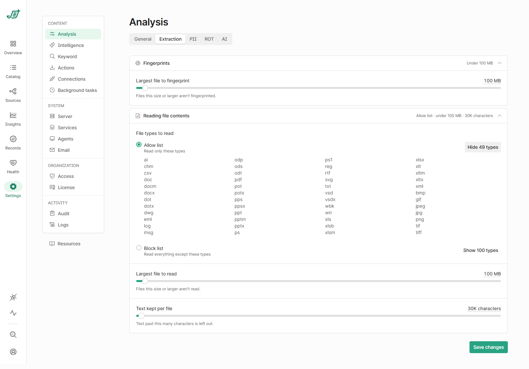Screen dimensions: 529x369
Task: Switch to the PII tab
Action: point(193,39)
